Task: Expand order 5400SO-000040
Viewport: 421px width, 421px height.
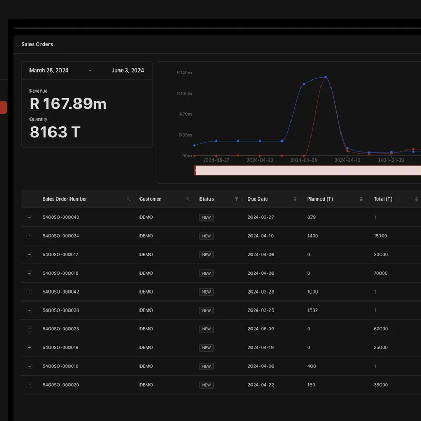Action: (x=29, y=217)
